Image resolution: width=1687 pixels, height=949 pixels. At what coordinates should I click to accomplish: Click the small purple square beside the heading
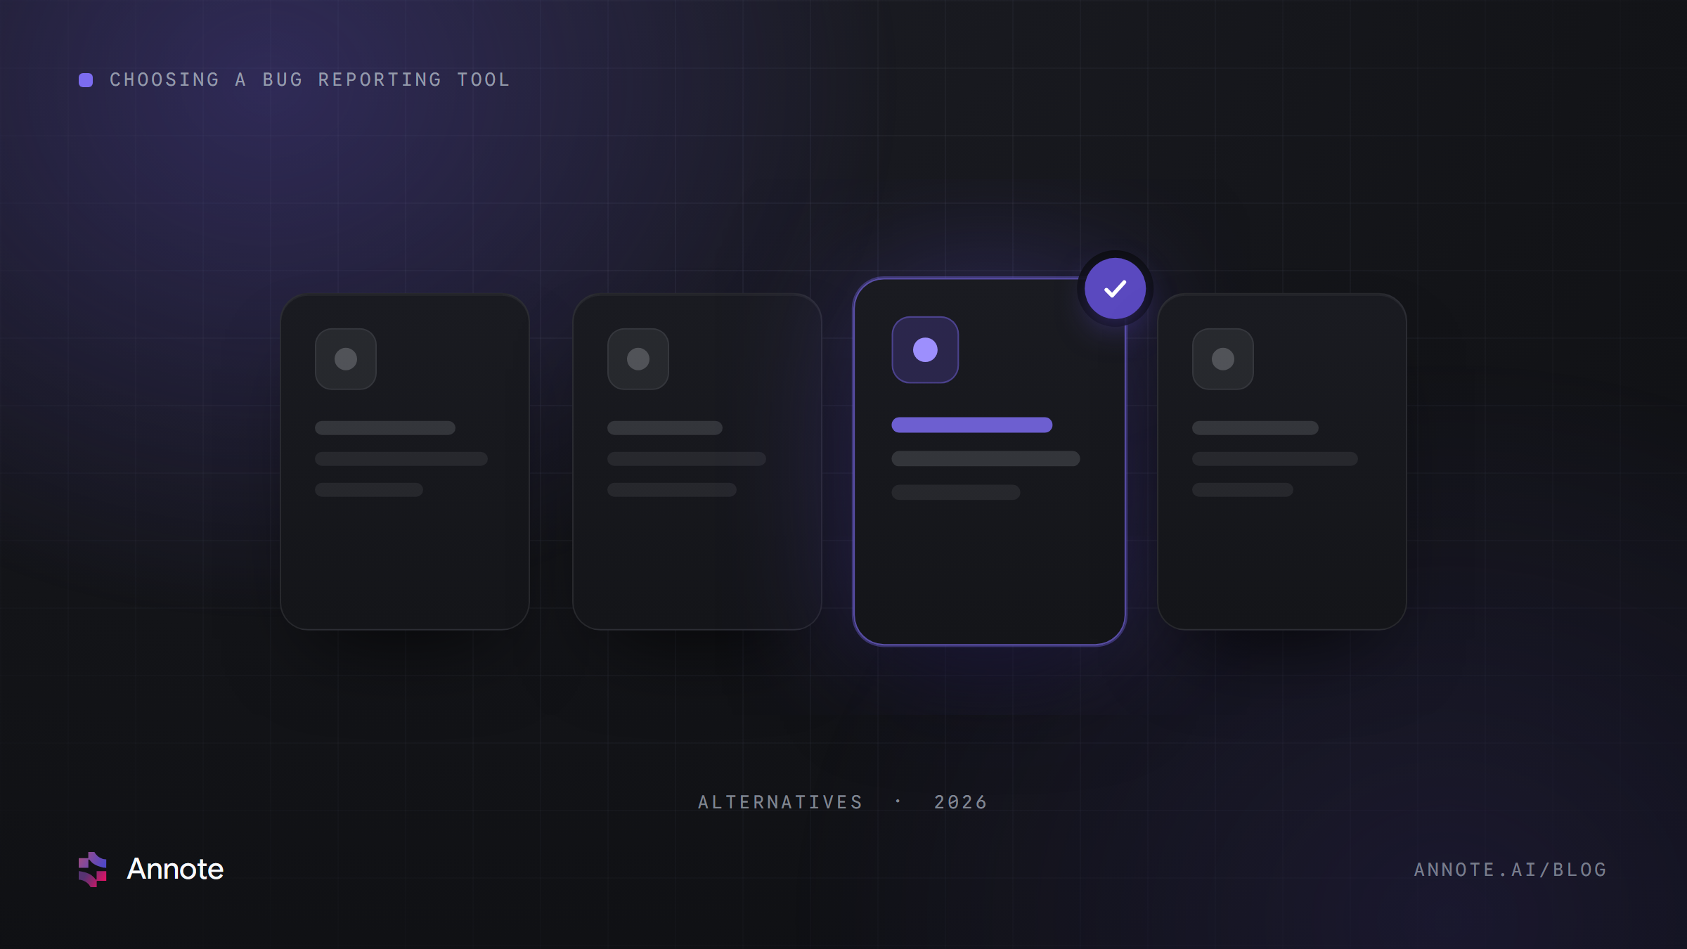[86, 80]
